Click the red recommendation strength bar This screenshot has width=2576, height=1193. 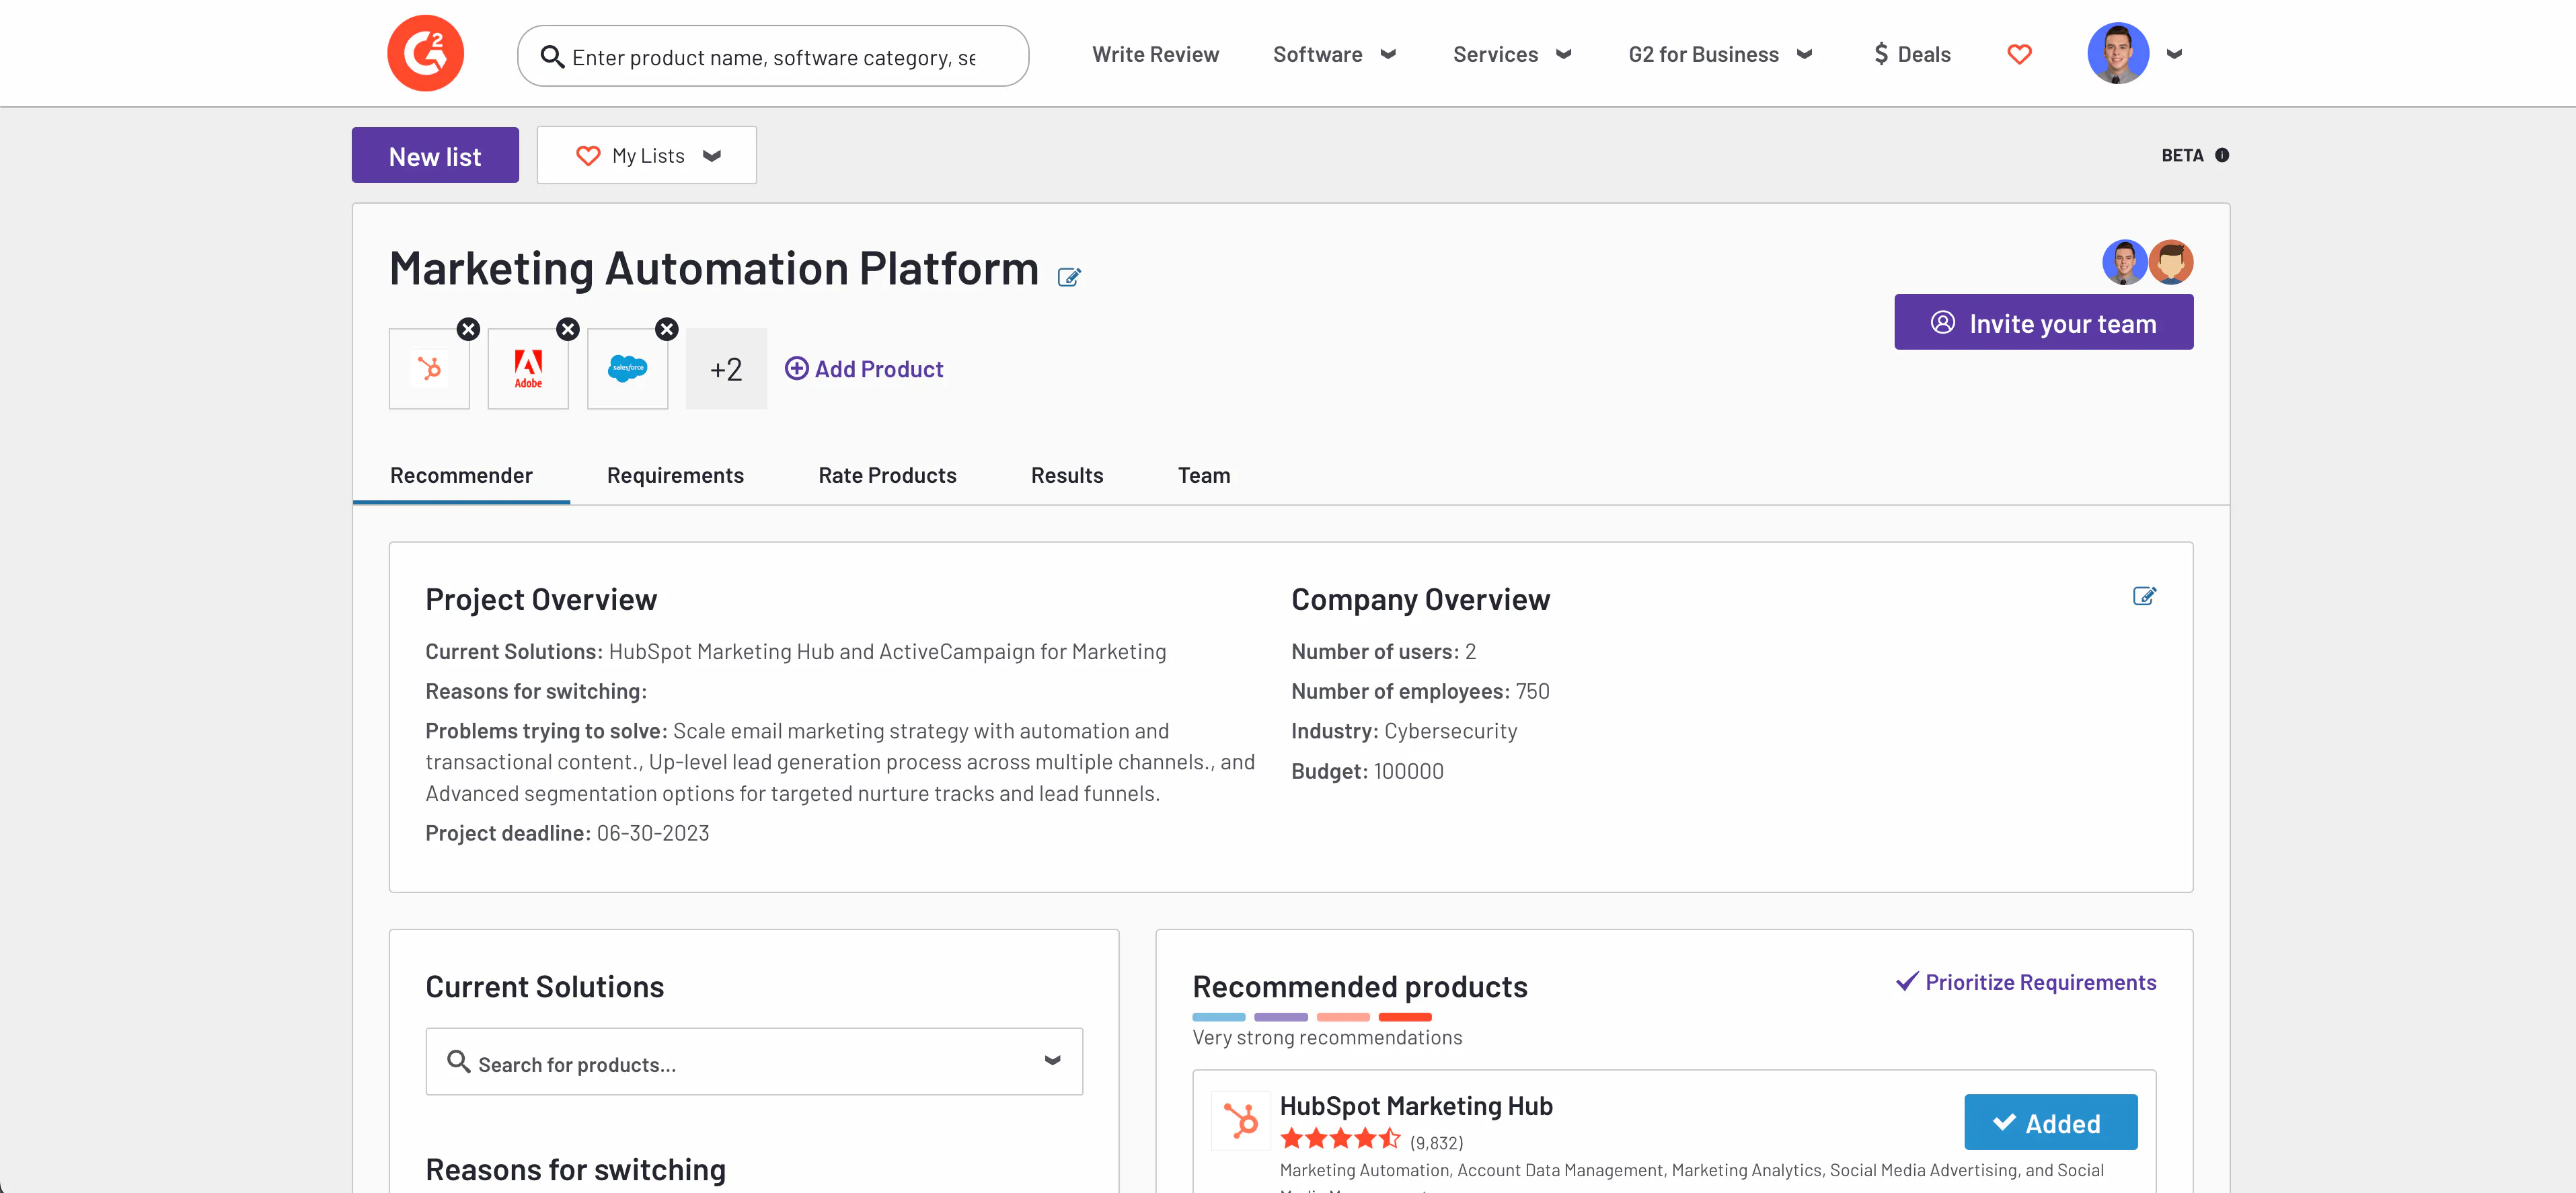[1405, 1017]
